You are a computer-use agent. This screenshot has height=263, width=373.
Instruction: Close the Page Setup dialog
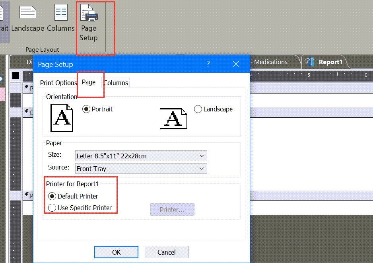click(x=236, y=64)
